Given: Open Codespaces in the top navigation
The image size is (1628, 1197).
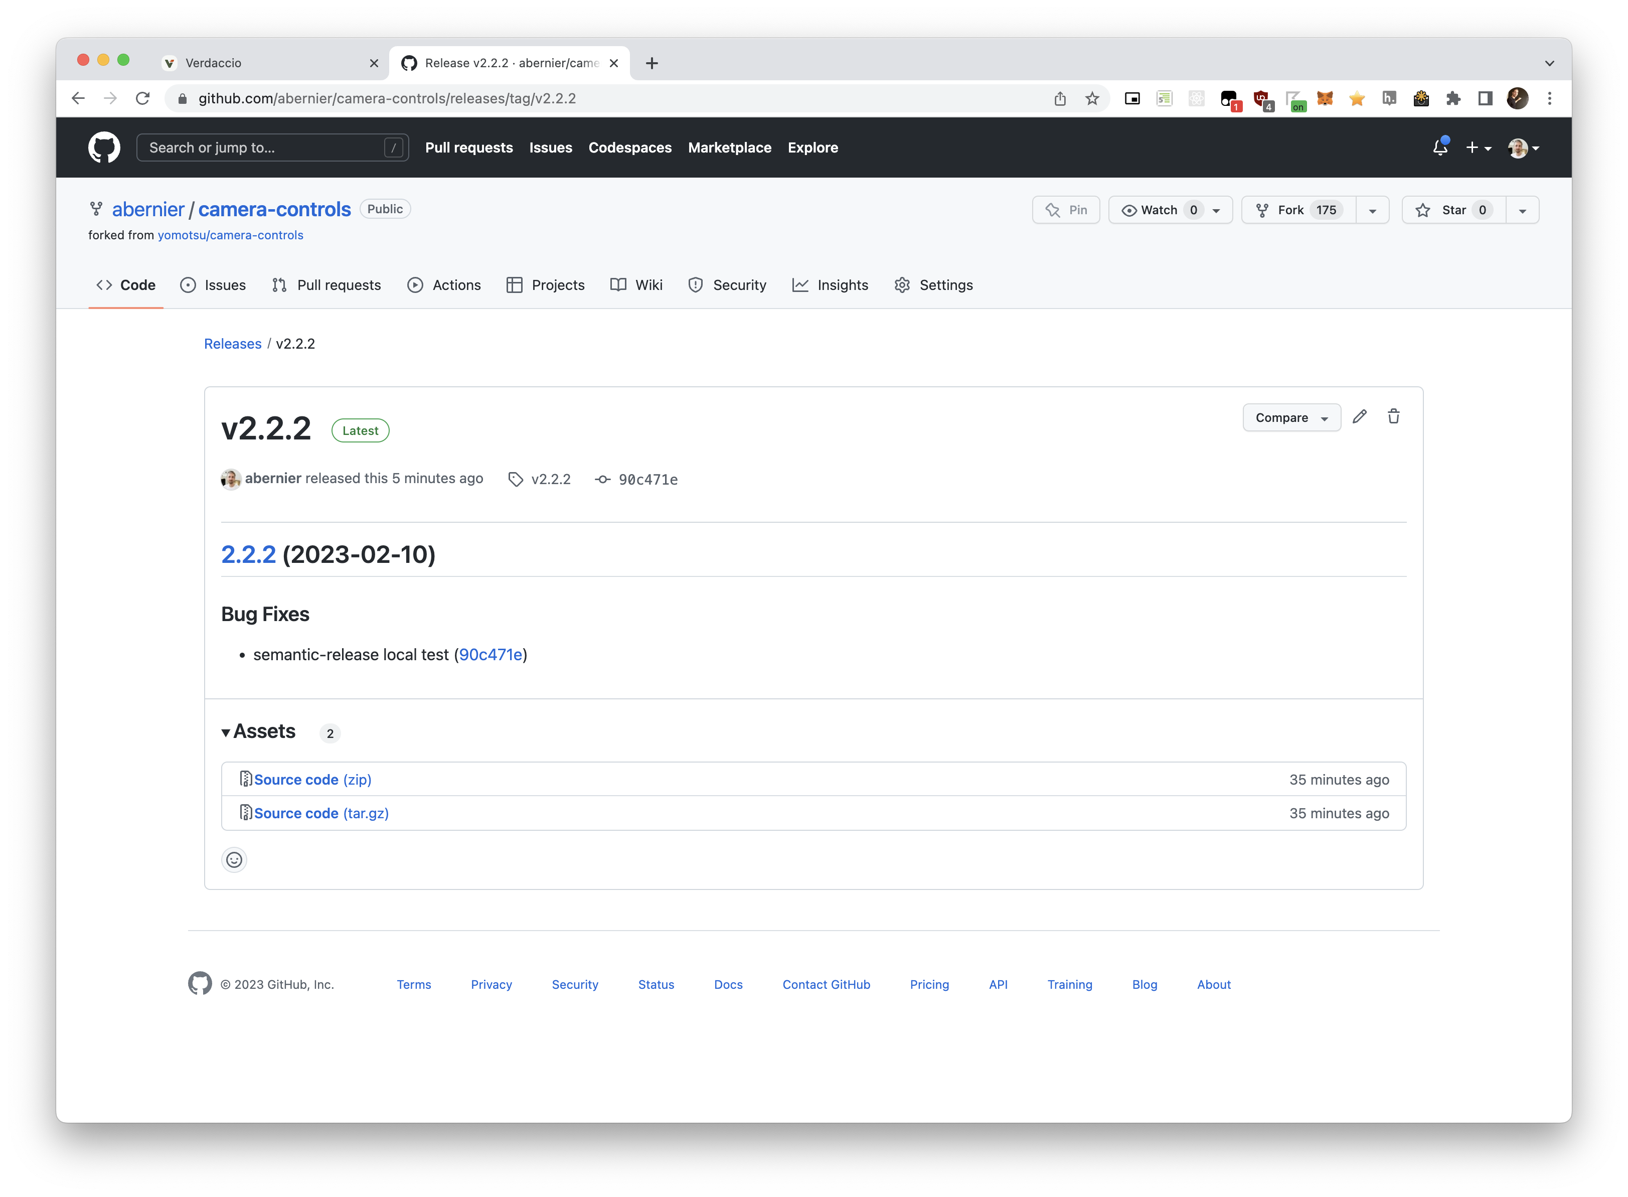Looking at the screenshot, I should pyautogui.click(x=629, y=148).
